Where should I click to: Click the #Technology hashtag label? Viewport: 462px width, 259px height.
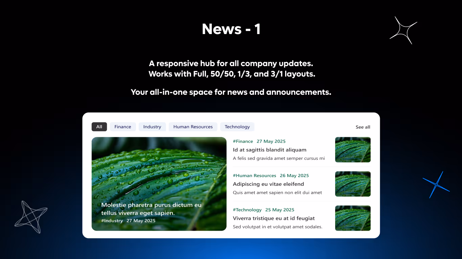[247, 209]
